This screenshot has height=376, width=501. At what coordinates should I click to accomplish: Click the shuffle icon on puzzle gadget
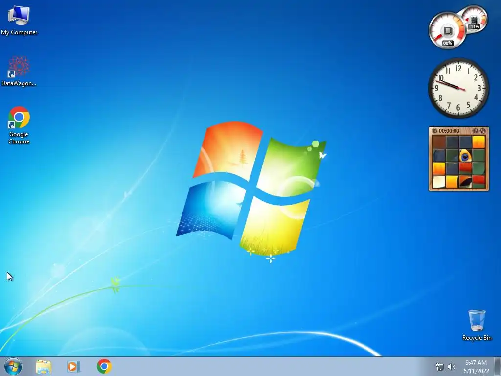point(483,131)
